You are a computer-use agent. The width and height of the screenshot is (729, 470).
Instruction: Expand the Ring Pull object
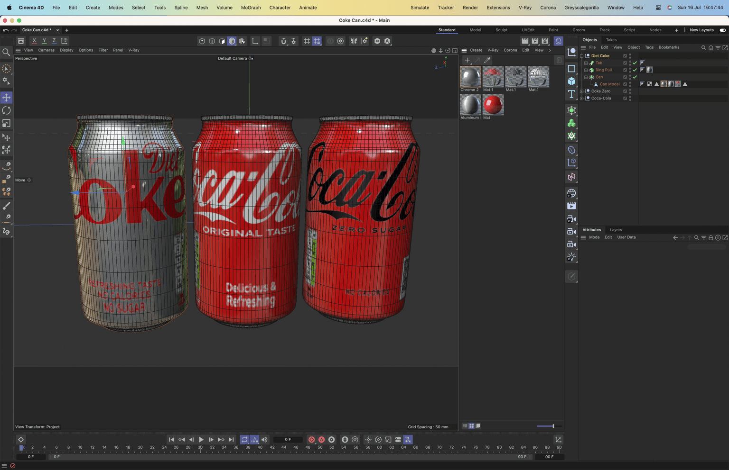[586, 70]
